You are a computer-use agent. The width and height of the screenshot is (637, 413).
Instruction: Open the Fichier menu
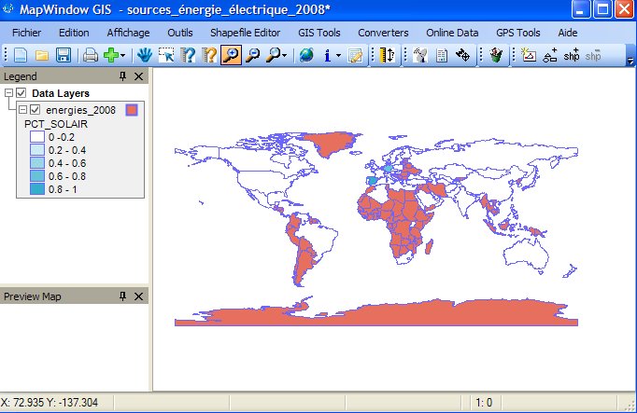(x=27, y=33)
